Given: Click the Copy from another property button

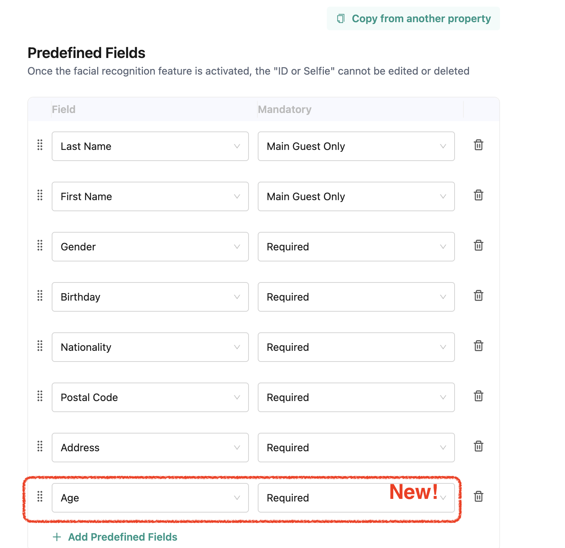Looking at the screenshot, I should tap(413, 18).
